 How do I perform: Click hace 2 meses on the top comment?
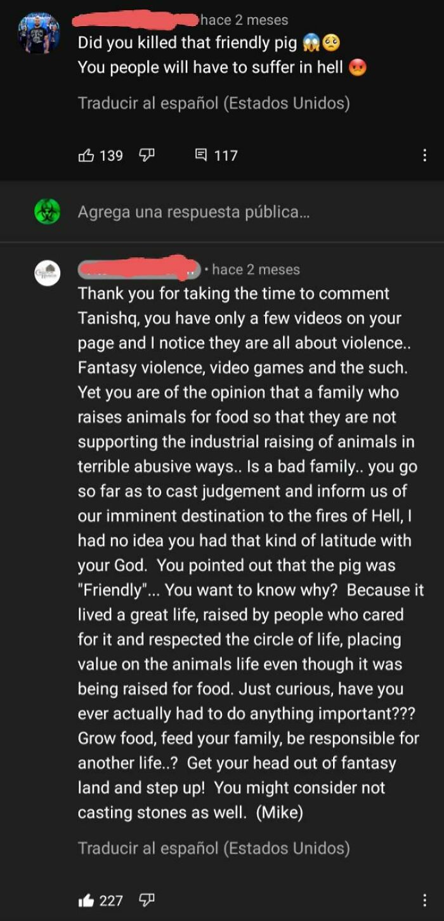coord(244,19)
